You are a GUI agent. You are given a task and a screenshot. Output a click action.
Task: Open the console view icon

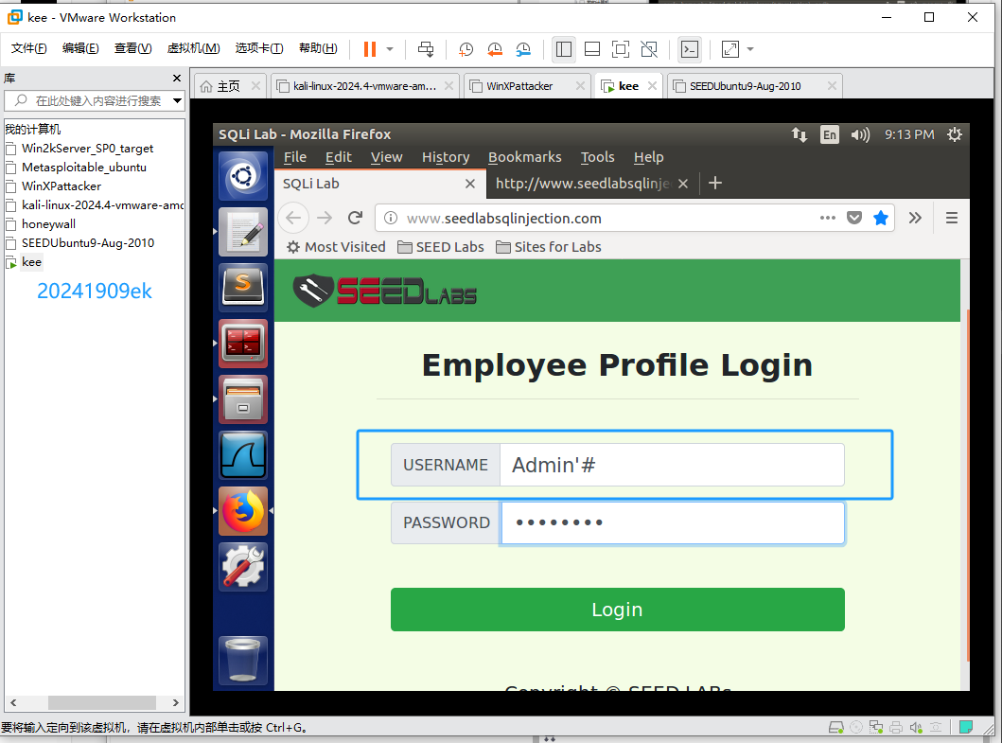[690, 49]
